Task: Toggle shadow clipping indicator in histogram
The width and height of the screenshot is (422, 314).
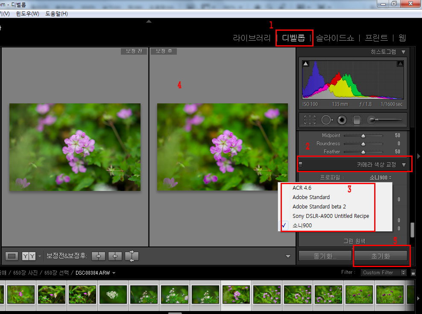Action: [x=306, y=64]
